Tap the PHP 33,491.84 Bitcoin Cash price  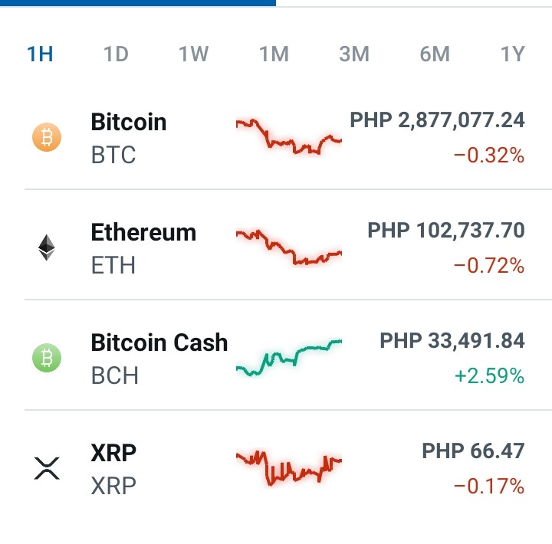click(452, 341)
